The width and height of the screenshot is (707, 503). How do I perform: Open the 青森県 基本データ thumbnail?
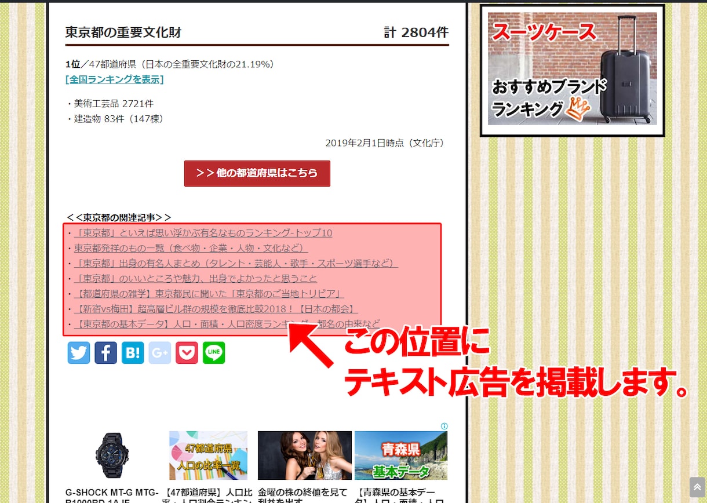[x=401, y=455]
